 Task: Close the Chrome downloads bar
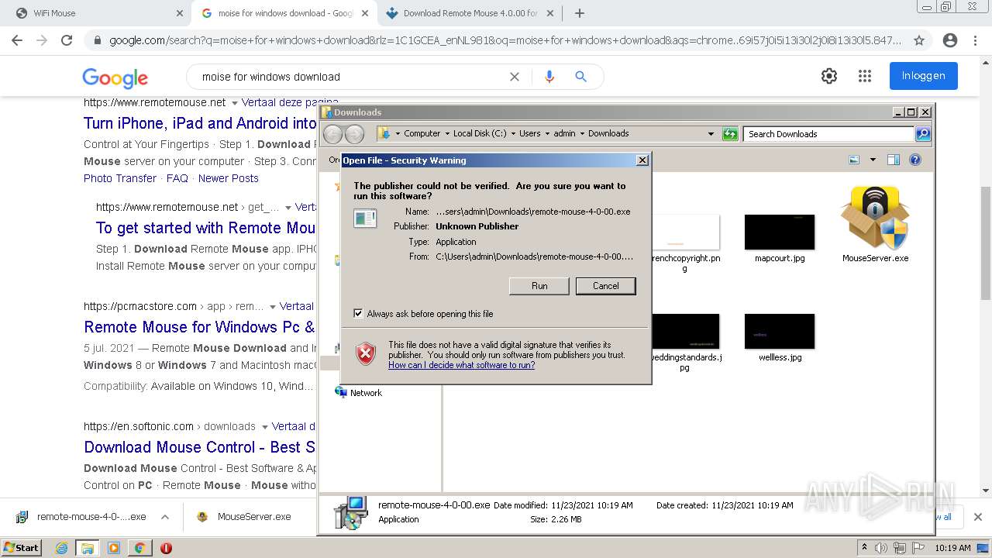point(977,517)
